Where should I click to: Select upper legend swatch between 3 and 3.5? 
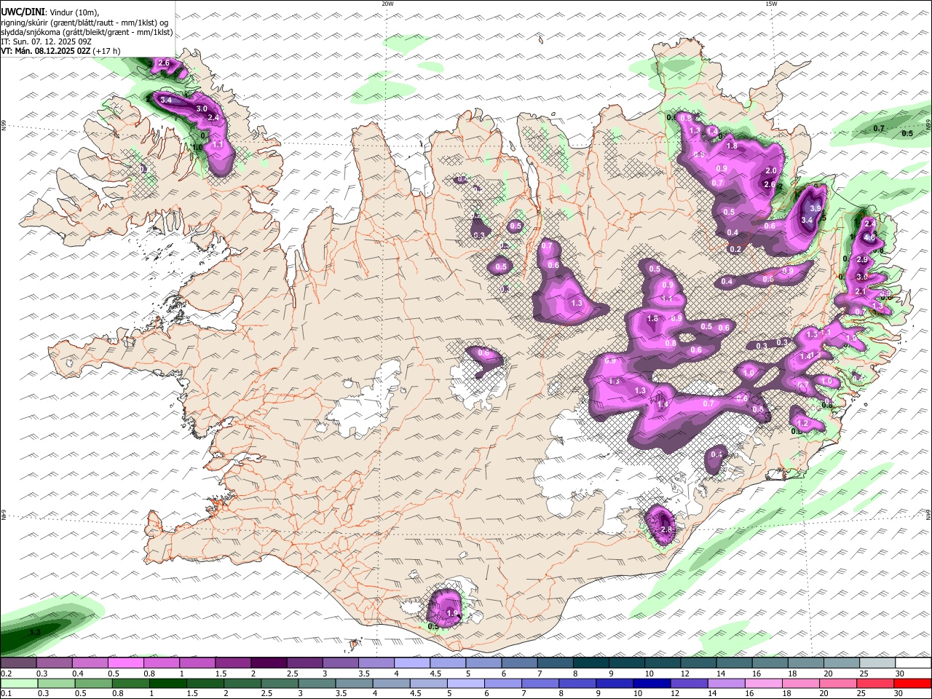(x=341, y=663)
